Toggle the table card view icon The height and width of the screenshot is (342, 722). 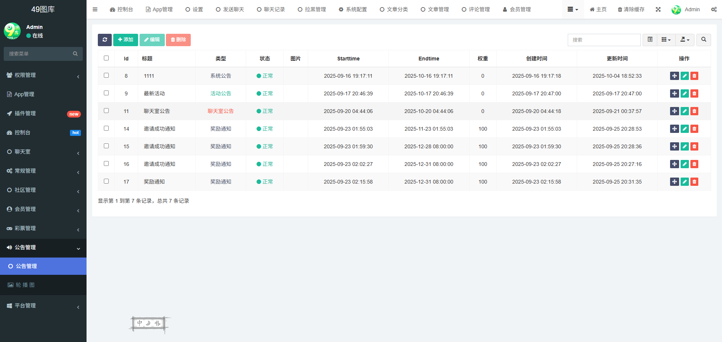point(650,40)
